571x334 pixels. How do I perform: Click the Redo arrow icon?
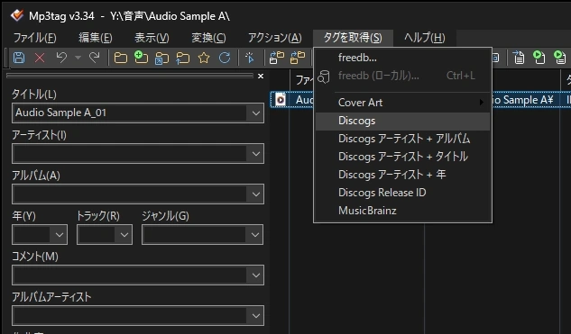[x=95, y=58]
